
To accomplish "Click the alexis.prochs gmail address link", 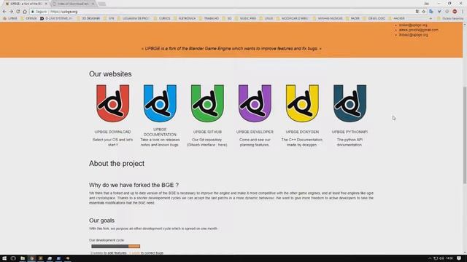I will coord(418,30).
